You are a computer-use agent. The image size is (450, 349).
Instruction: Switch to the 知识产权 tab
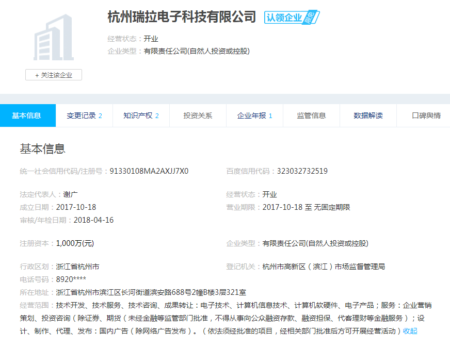click(x=141, y=115)
